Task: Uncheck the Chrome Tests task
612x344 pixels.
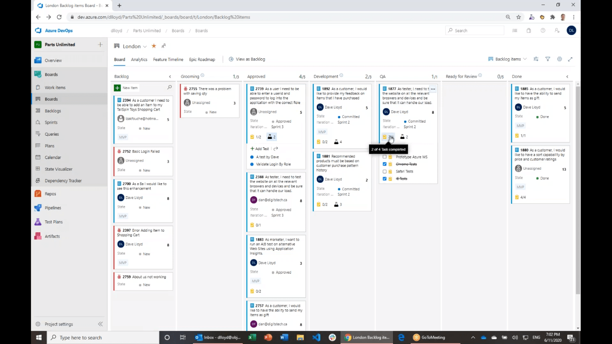Action: click(x=384, y=164)
